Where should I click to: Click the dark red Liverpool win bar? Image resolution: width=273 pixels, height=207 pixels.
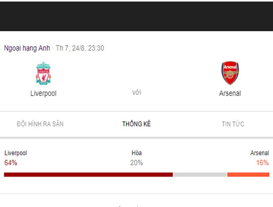pyautogui.click(x=89, y=175)
